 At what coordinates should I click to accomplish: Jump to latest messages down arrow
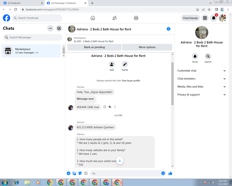pyautogui.click(x=120, y=160)
